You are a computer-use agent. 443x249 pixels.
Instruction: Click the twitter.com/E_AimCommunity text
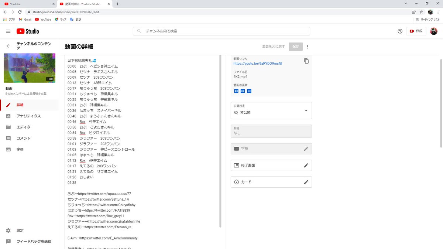point(109,238)
